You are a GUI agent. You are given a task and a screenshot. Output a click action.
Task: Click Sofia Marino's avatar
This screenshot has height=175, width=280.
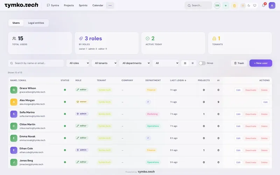pos(14,114)
